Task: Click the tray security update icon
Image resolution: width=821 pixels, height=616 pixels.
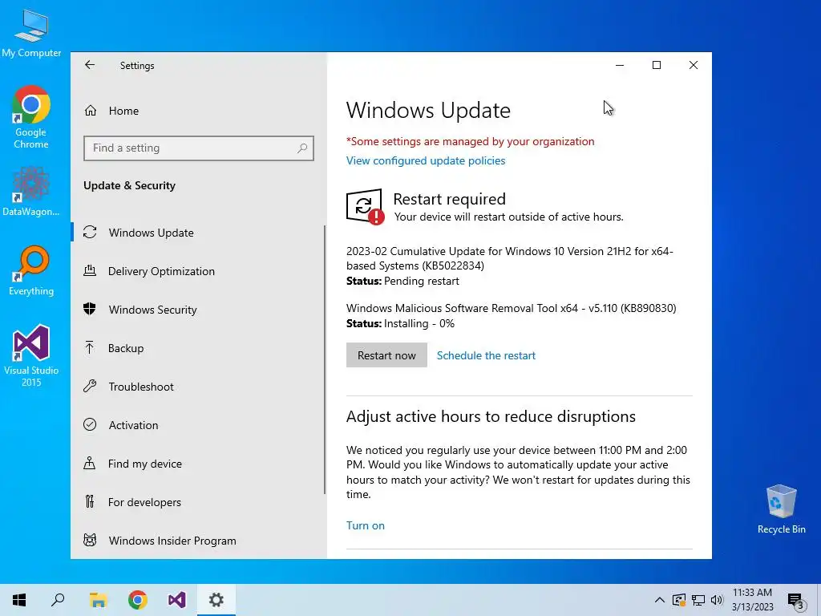Action: (x=678, y=600)
